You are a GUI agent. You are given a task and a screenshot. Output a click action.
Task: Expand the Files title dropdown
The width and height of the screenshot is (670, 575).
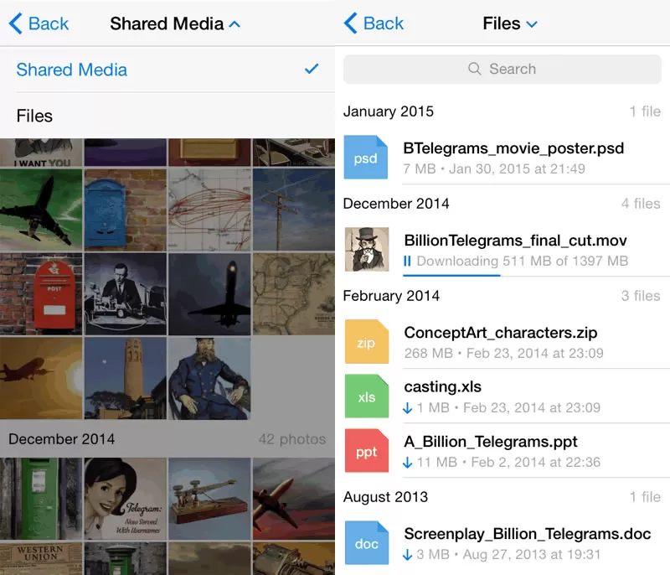[532, 24]
